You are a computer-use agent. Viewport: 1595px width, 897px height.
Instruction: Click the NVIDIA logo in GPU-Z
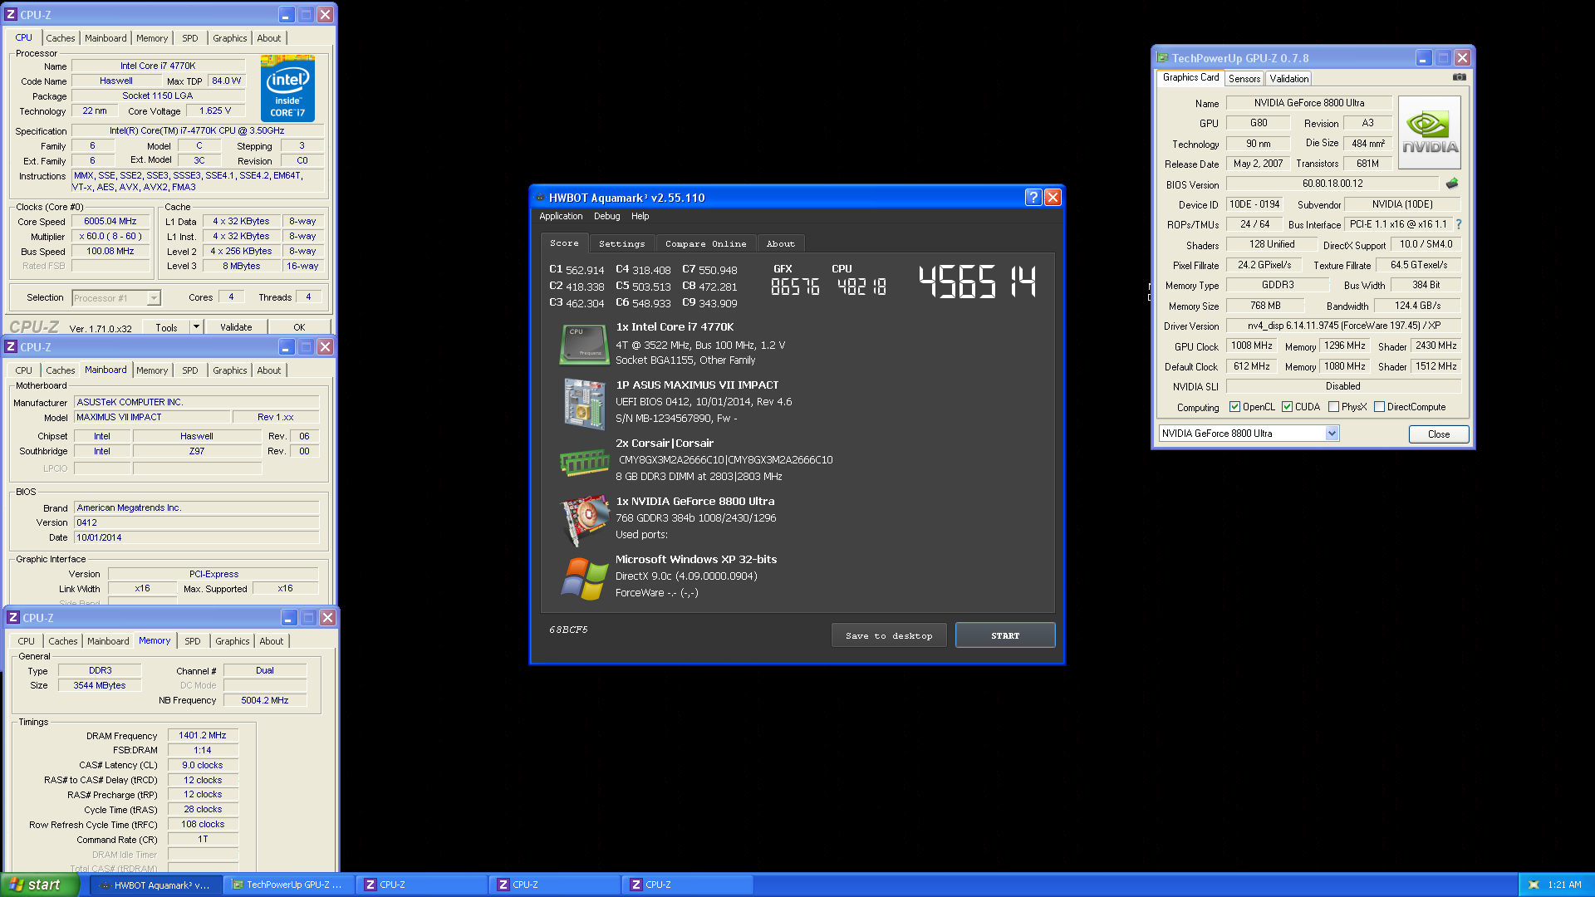pyautogui.click(x=1429, y=133)
